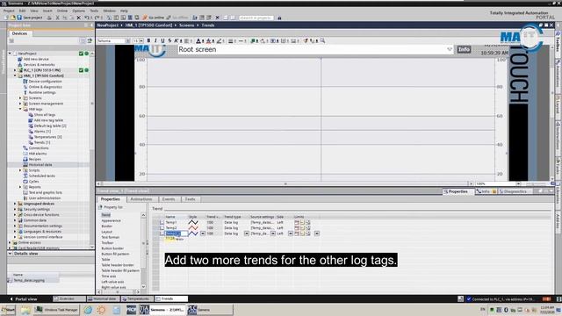Switch to the Texts tab

190,199
